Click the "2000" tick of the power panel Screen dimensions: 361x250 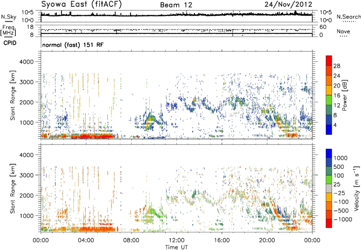(x=26, y=102)
